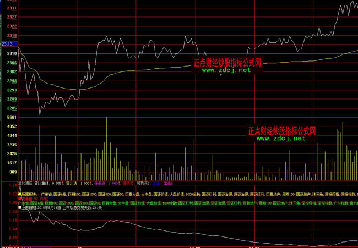Click the lower red 正点财经炒股指标公式网 watermark

click(x=282, y=131)
